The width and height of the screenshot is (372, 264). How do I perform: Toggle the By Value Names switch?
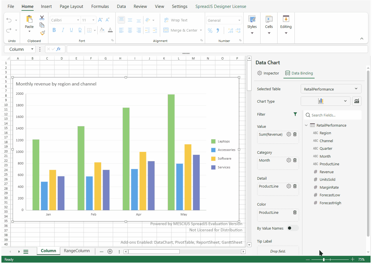[293, 228]
